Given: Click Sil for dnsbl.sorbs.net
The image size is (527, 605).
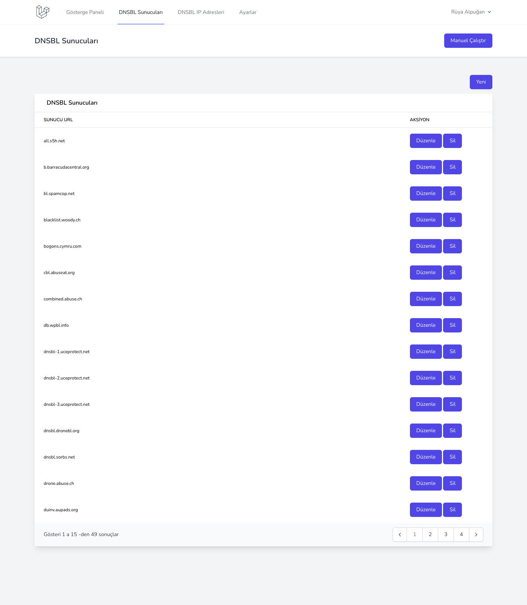Looking at the screenshot, I should 452,457.
